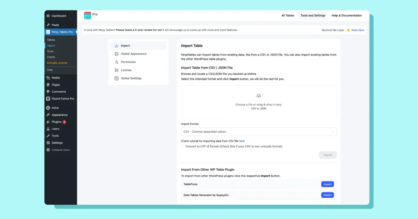This screenshot has height=219, width=418.
Task: Click the Collapse menu arrow icon
Action: point(48,150)
